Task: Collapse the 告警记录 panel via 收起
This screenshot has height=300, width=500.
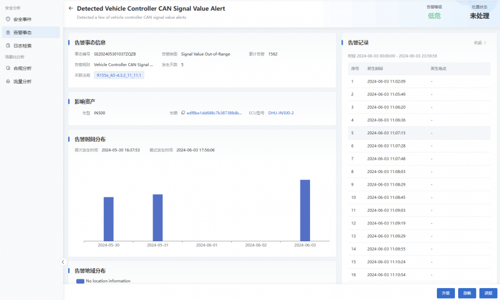Action: [479, 42]
